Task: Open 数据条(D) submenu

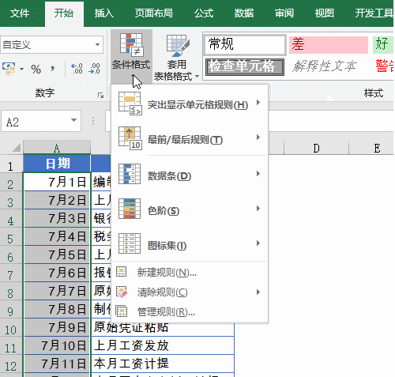Action: [x=190, y=174]
